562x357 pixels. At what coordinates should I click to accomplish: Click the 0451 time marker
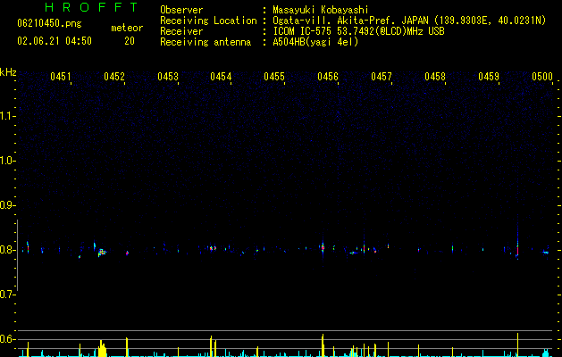coord(61,77)
